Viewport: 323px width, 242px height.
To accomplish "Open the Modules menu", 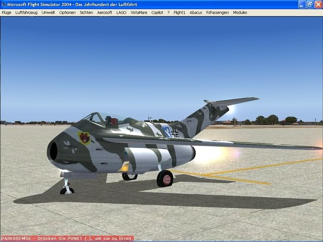I will click(240, 12).
